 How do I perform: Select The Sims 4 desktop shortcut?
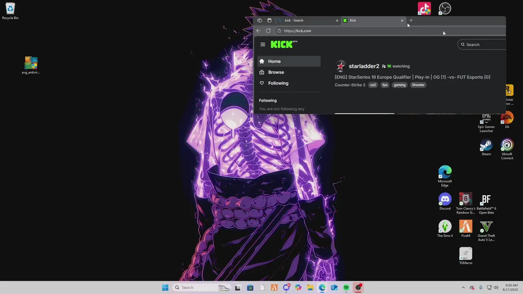(x=445, y=229)
